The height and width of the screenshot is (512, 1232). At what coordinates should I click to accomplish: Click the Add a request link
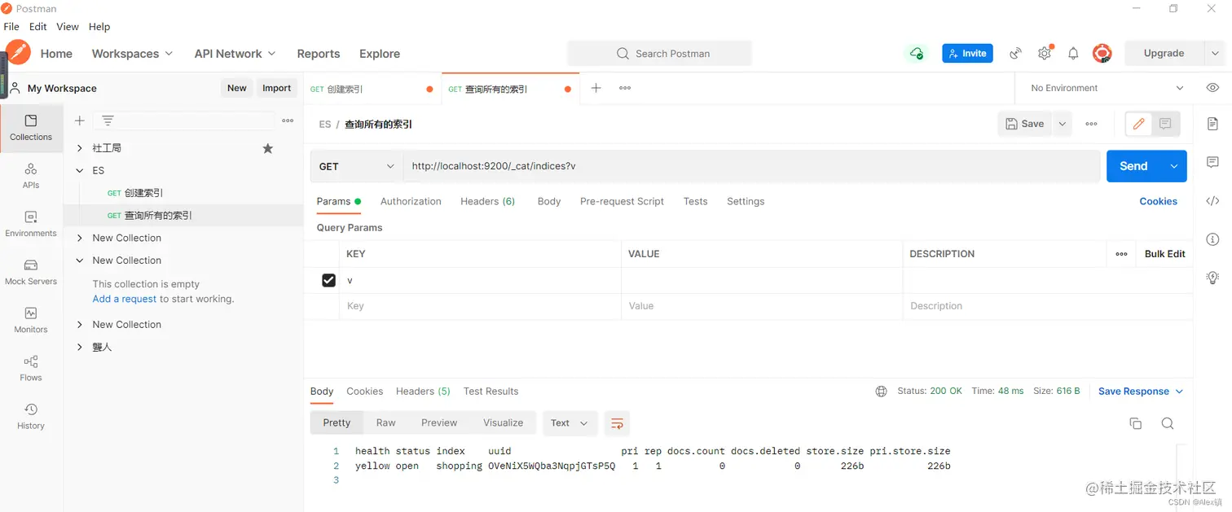pos(125,299)
